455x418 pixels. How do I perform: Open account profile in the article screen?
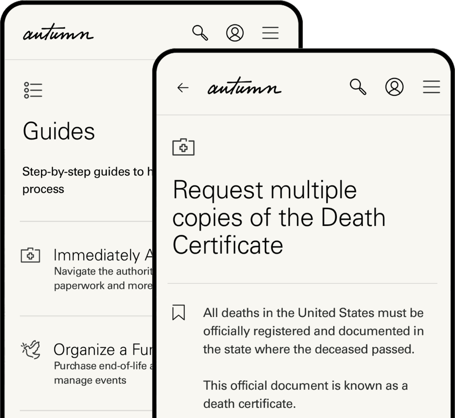coord(394,87)
